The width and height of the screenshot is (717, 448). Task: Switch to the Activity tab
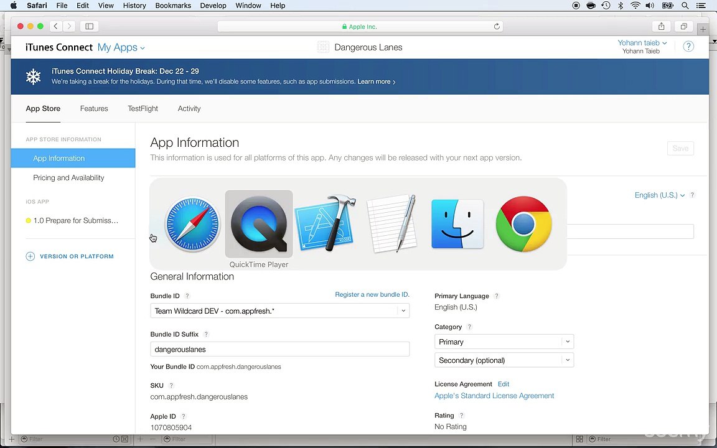coord(189,108)
